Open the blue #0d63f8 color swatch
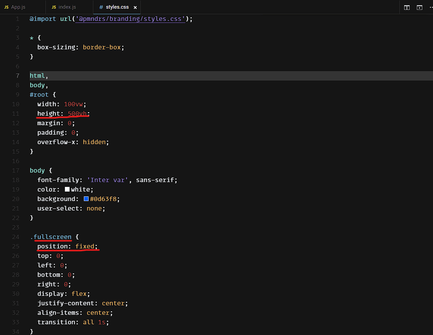 [x=86, y=199]
